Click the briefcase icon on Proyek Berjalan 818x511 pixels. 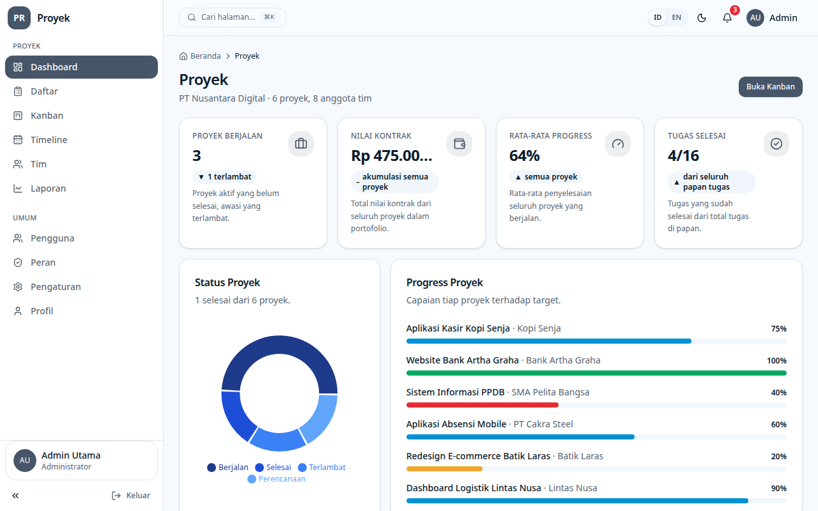tap(301, 144)
